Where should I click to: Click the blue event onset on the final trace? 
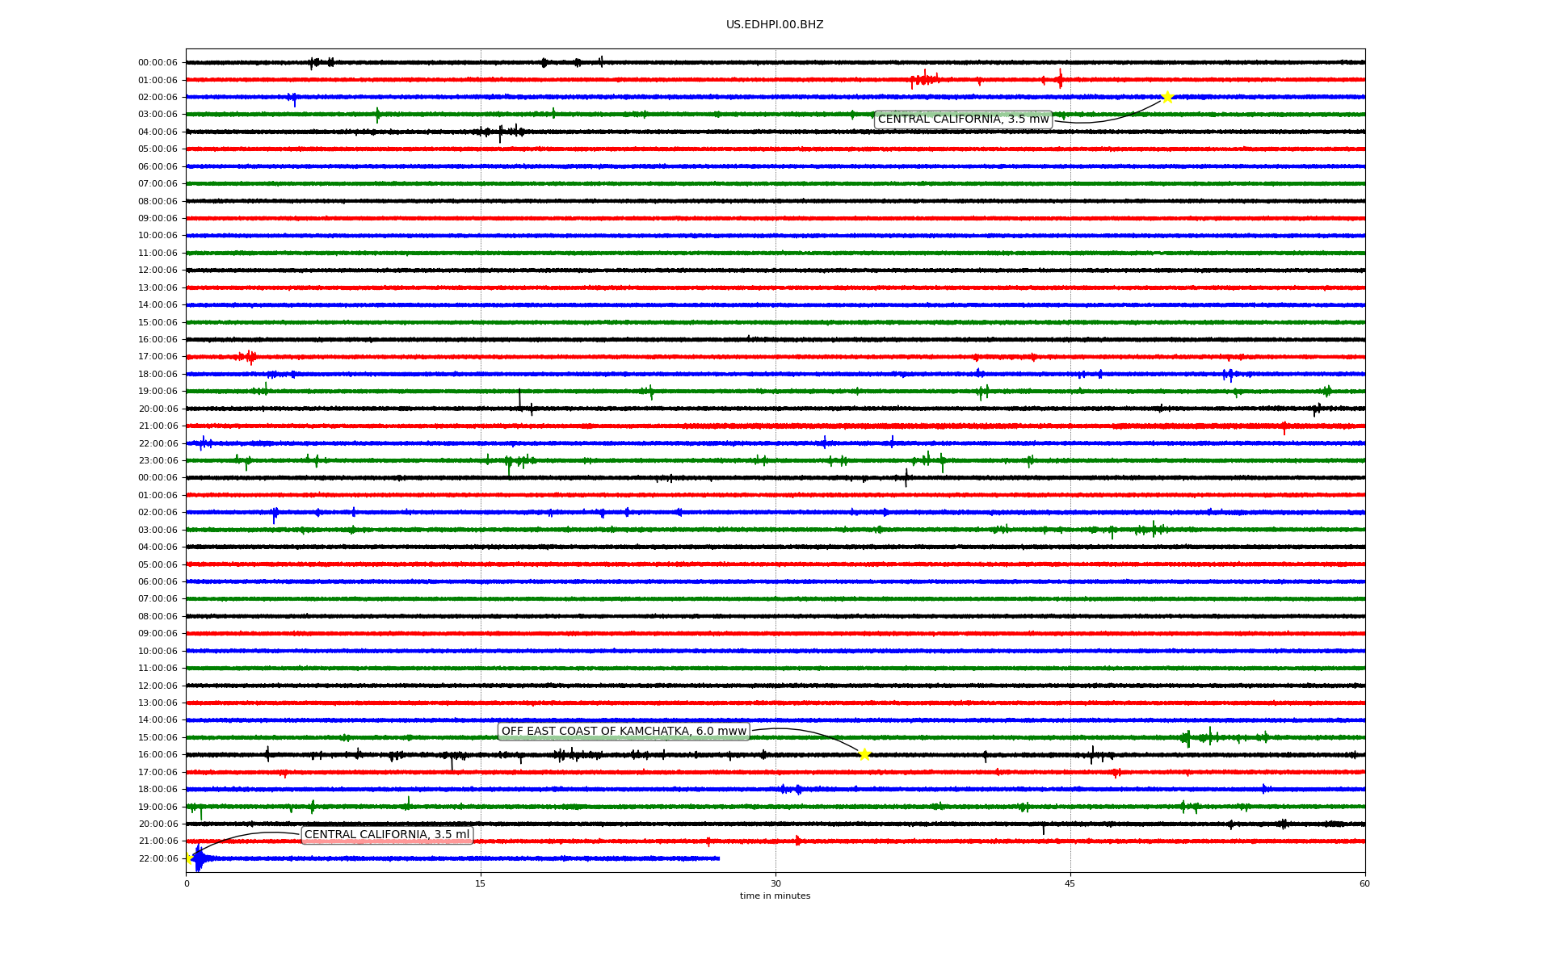(x=199, y=858)
